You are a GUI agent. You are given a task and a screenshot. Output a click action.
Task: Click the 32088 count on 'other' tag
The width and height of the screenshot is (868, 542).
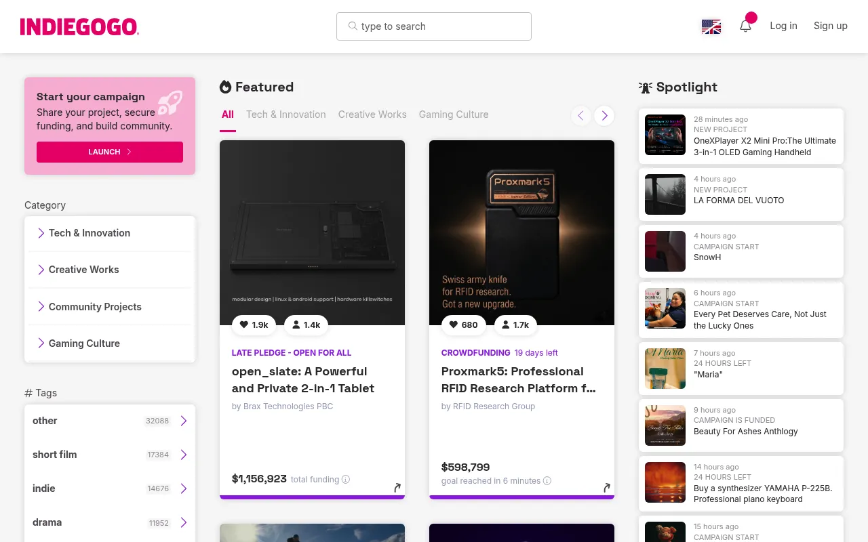[x=157, y=421]
